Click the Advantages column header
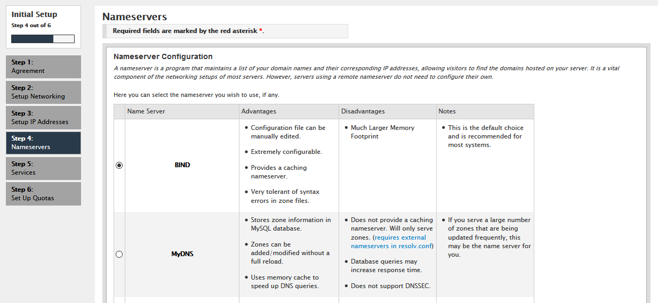The height and width of the screenshot is (303, 658). pos(259,111)
